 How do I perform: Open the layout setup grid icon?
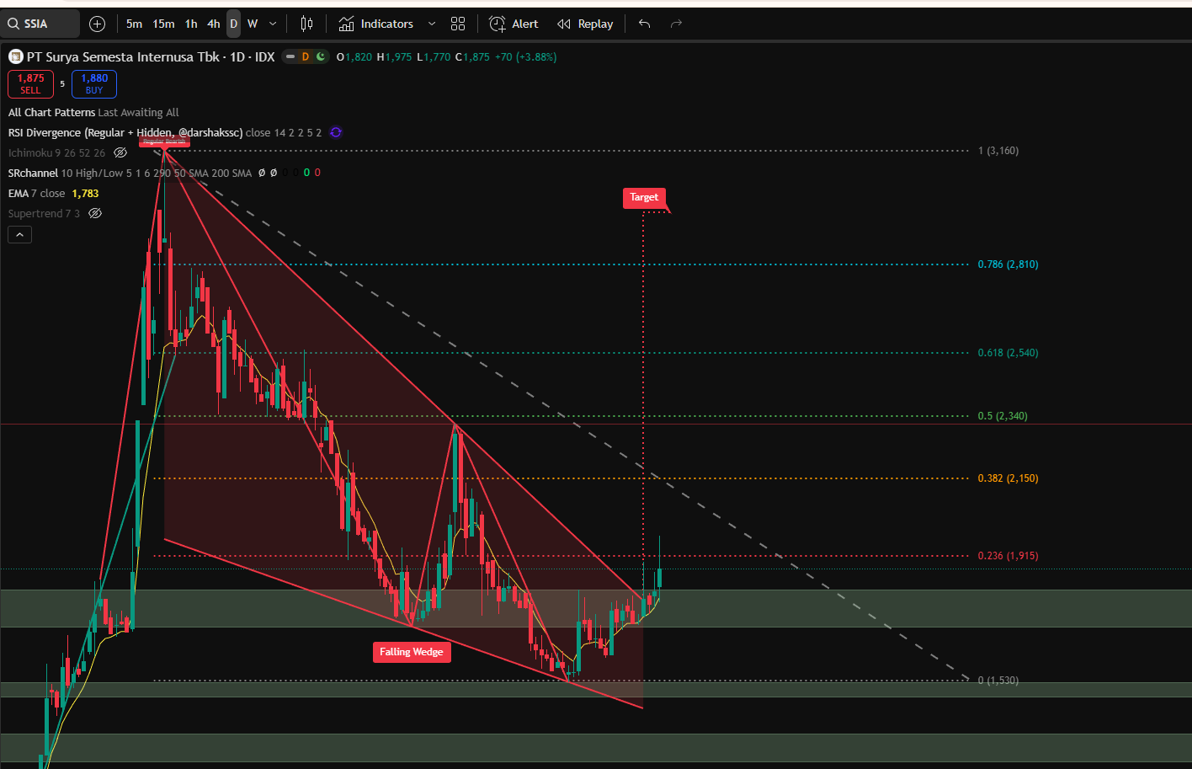[458, 24]
